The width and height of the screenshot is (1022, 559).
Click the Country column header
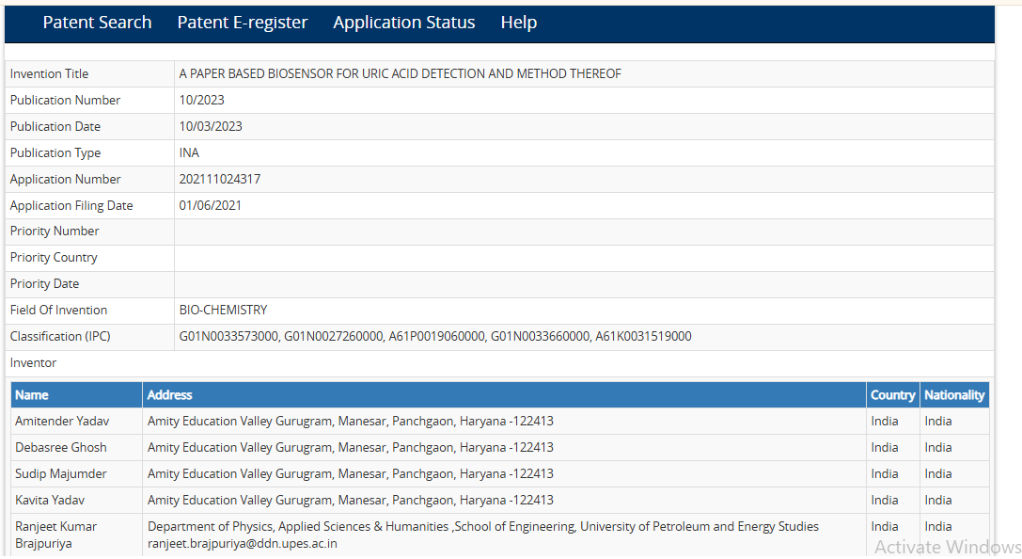coord(893,395)
